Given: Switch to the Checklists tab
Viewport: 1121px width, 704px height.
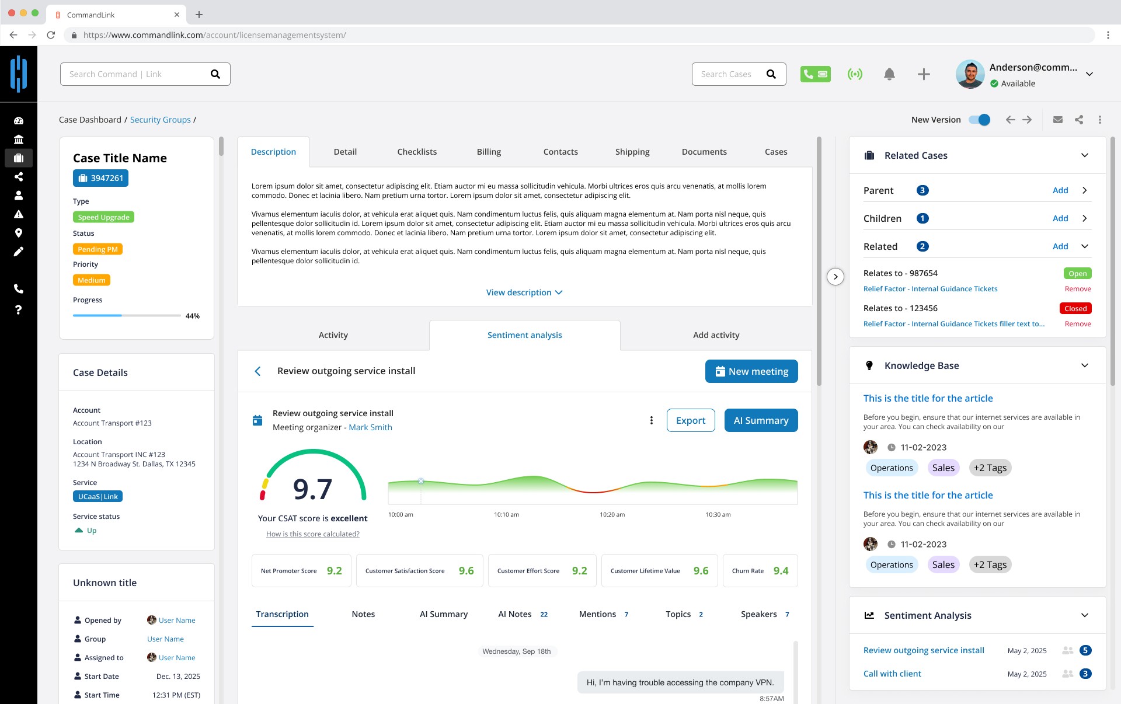Looking at the screenshot, I should (417, 152).
